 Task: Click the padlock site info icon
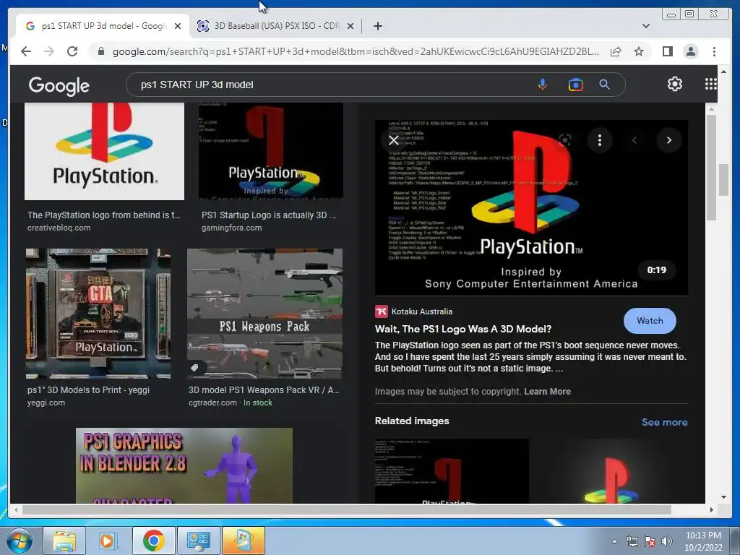100,51
